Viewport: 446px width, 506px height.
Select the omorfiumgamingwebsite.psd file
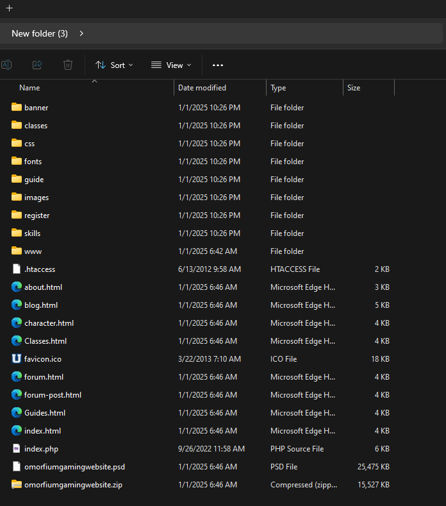(74, 467)
